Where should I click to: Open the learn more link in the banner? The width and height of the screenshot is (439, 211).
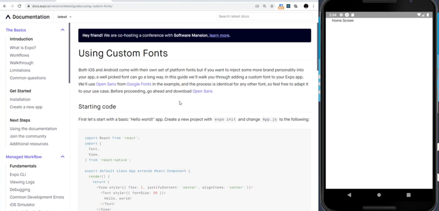(x=219, y=35)
